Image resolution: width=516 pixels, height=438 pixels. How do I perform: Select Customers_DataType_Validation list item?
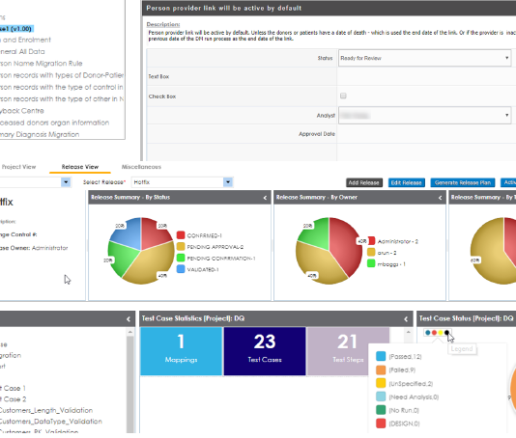click(x=51, y=422)
